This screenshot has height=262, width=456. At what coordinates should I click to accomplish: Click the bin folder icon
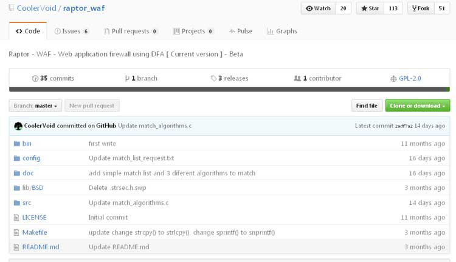tap(16, 144)
